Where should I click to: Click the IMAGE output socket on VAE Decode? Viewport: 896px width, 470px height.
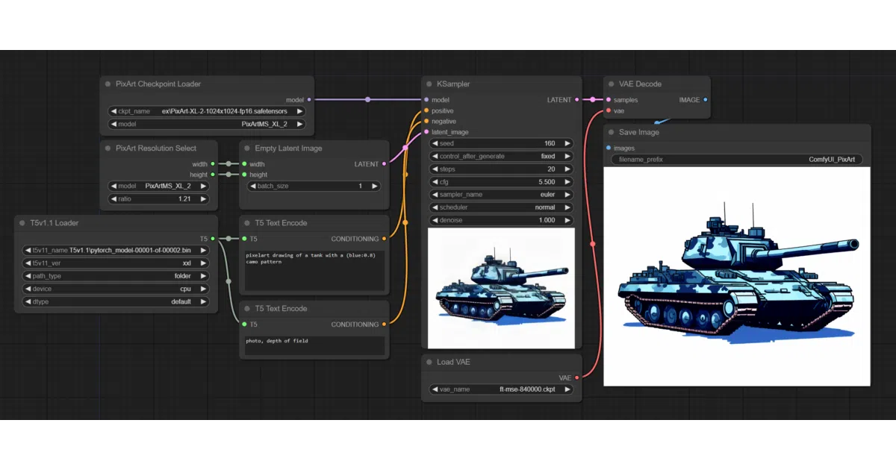pos(706,99)
